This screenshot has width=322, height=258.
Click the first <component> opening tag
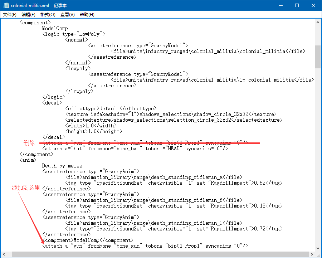click(35, 23)
